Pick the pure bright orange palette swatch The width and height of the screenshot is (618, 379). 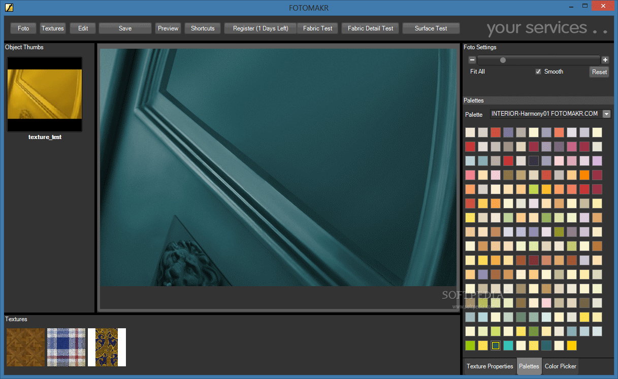pyautogui.click(x=584, y=175)
